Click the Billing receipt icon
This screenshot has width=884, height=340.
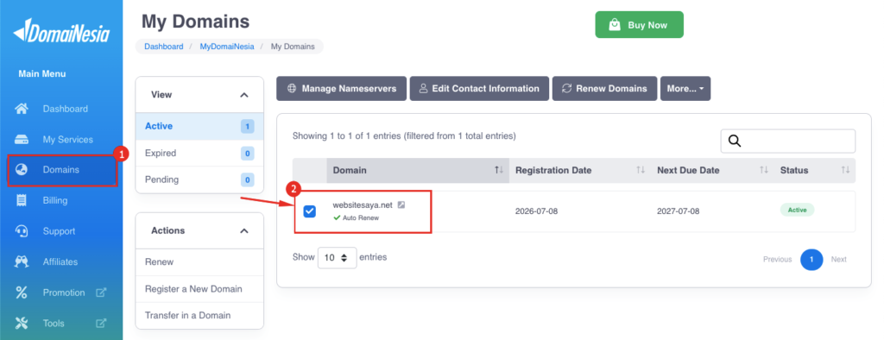pos(22,200)
